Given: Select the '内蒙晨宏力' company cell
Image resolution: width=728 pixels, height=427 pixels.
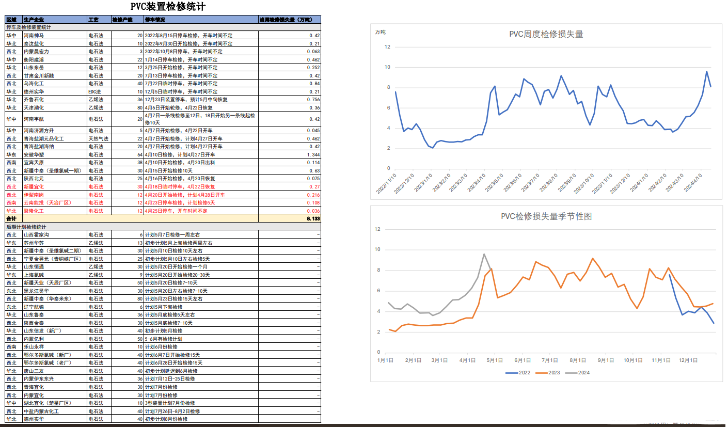Looking at the screenshot, I should (x=55, y=52).
